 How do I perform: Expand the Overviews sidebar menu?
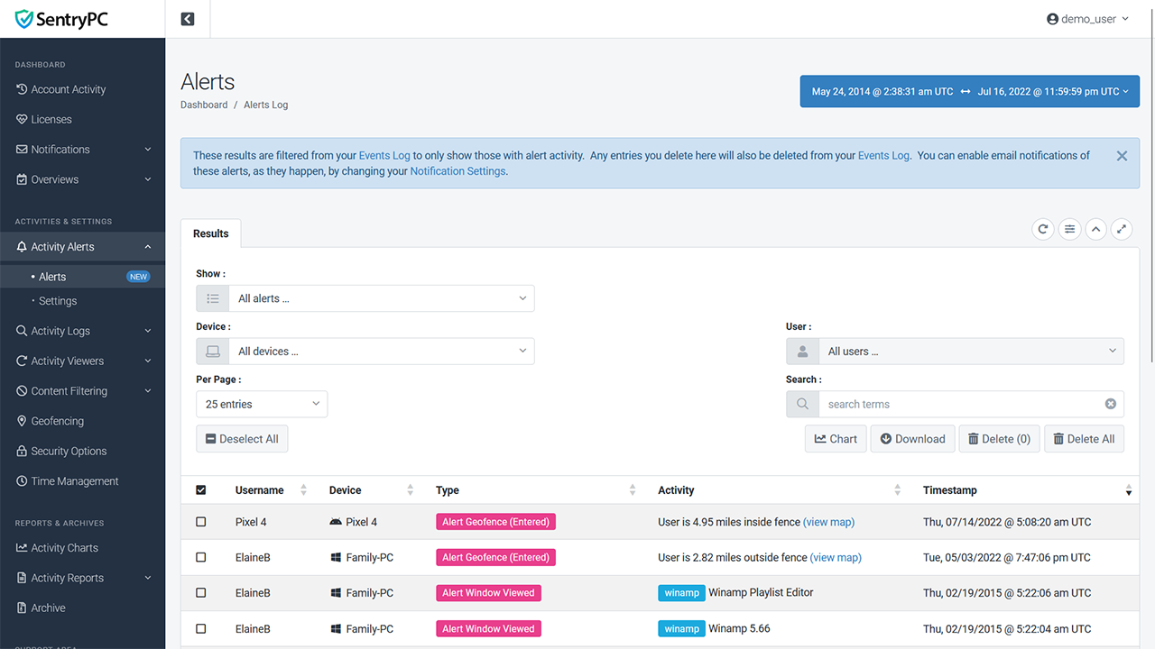click(x=82, y=179)
